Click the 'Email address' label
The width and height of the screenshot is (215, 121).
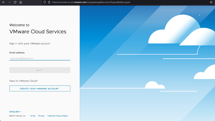click(x=17, y=53)
